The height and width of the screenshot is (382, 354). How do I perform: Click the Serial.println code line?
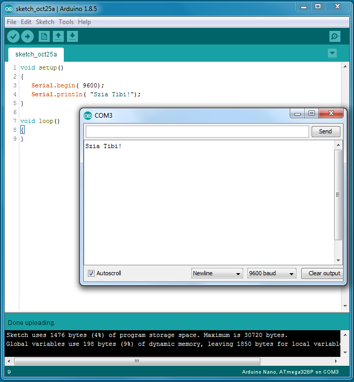[86, 94]
